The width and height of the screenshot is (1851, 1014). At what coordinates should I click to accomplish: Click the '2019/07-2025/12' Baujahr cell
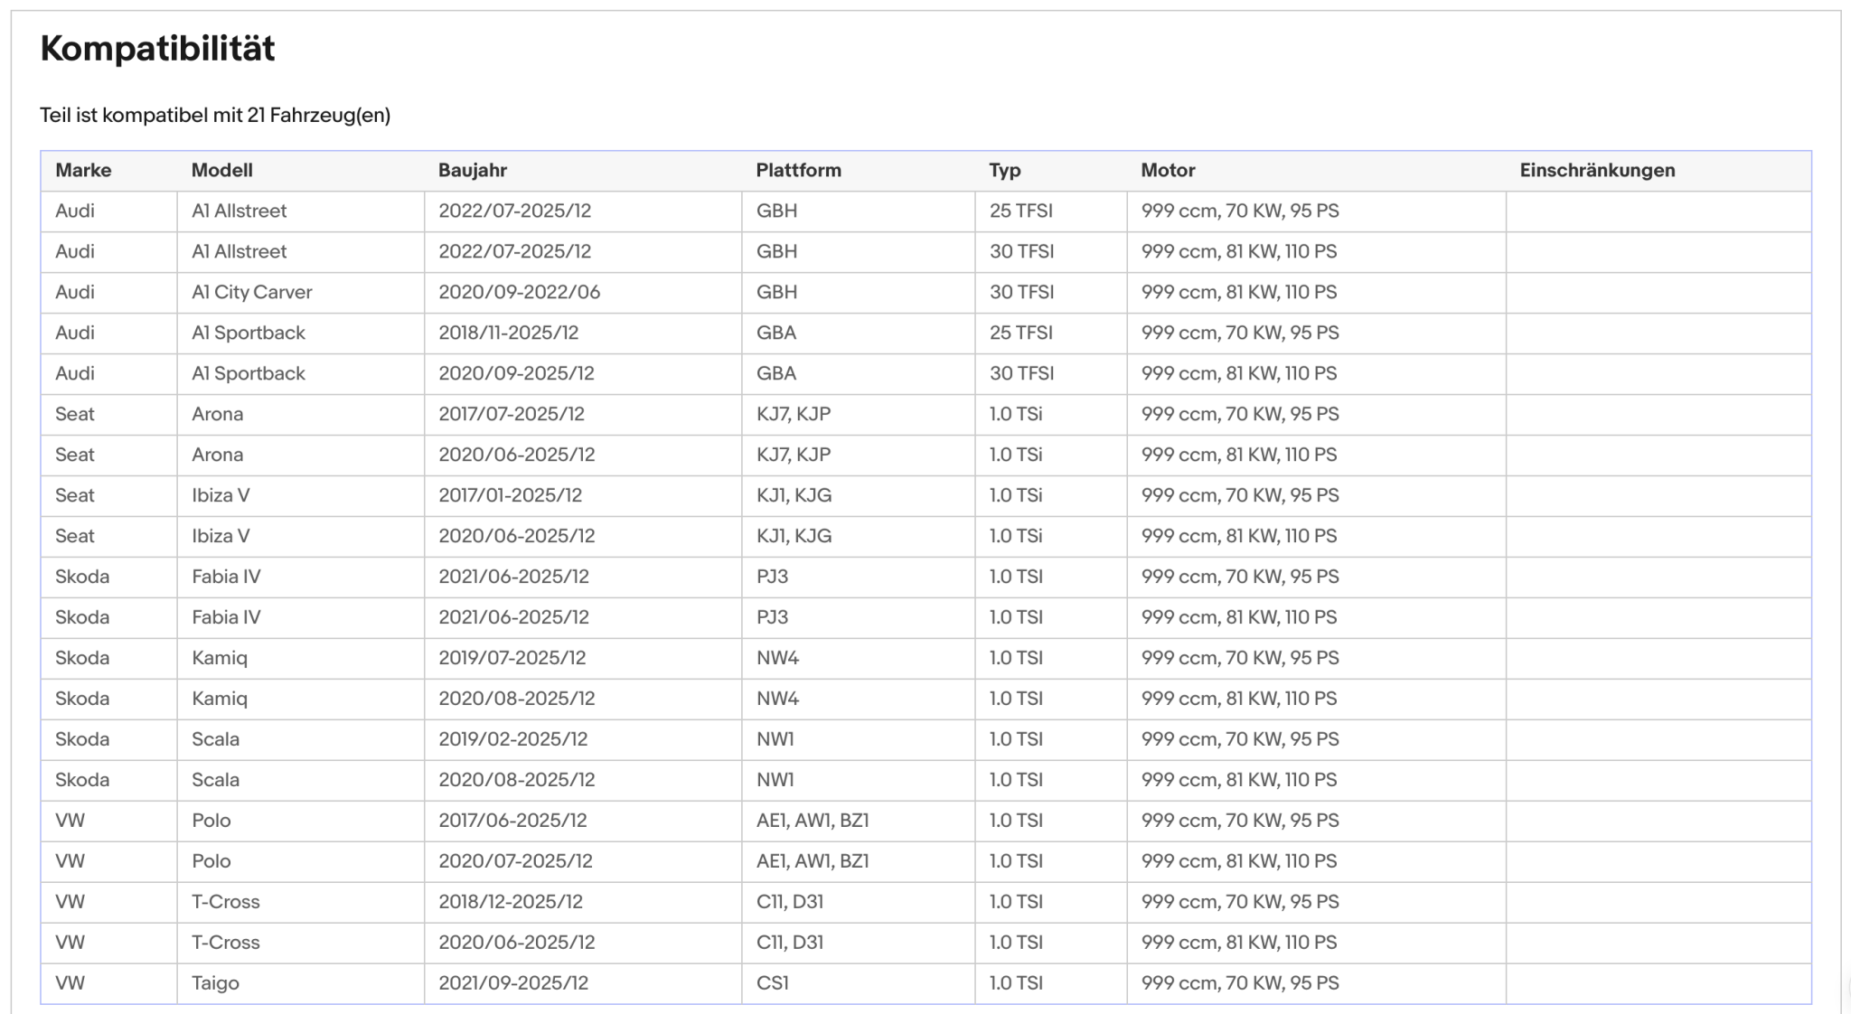[512, 658]
